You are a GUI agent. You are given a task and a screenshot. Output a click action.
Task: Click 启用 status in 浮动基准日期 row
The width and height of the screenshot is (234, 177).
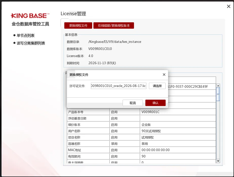click(x=125, y=118)
